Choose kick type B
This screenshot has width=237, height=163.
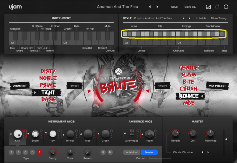click(18, 152)
